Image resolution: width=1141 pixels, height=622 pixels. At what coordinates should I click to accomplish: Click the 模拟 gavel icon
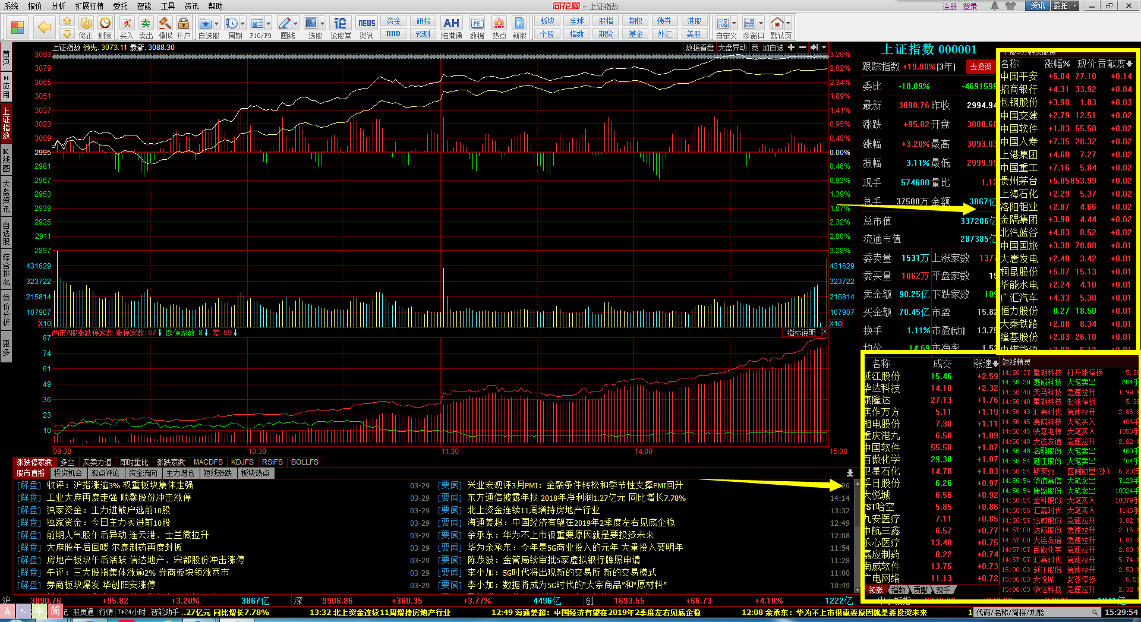click(165, 23)
